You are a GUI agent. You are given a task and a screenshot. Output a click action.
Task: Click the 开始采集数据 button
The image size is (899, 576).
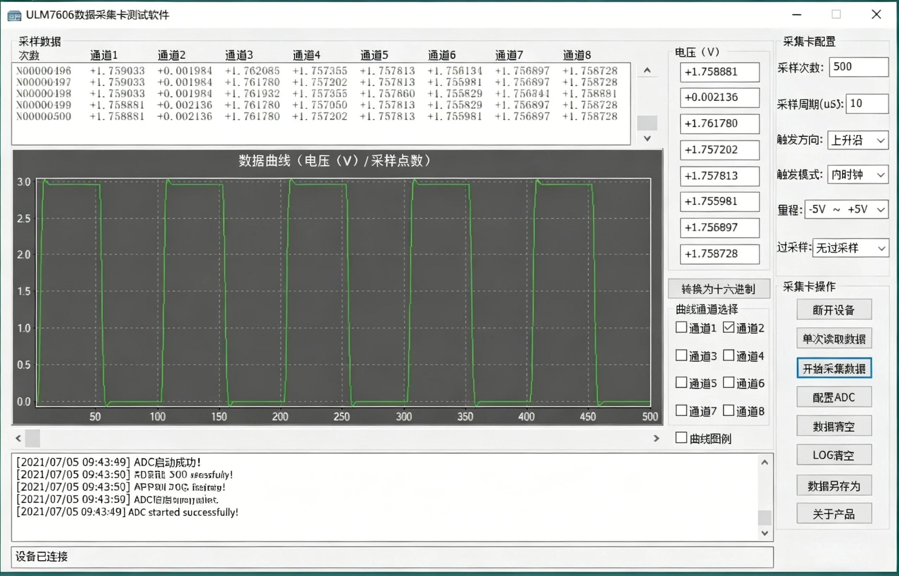834,368
